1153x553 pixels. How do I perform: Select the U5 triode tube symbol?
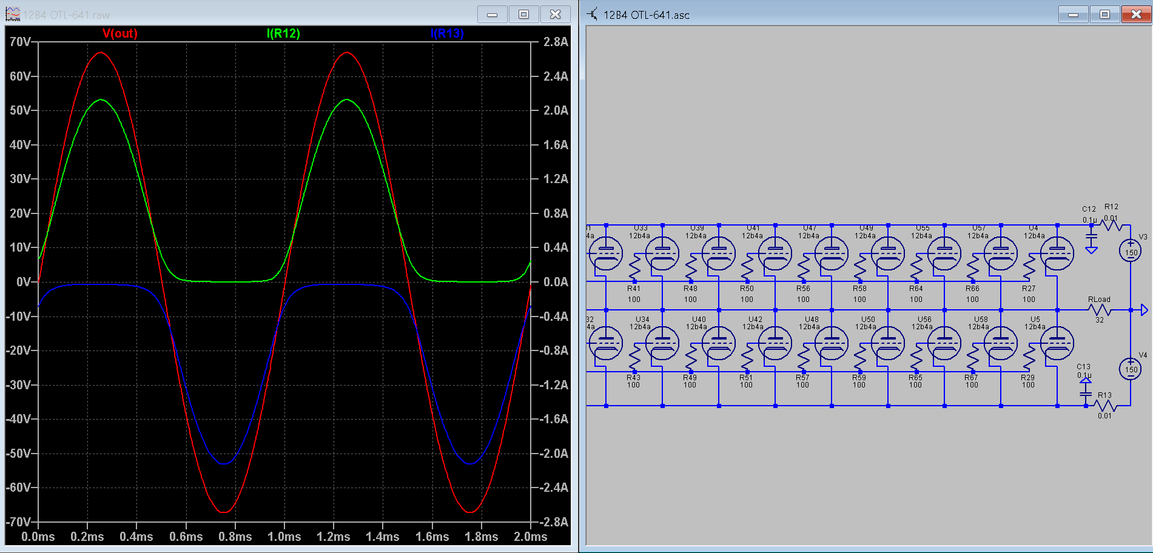tap(1057, 343)
